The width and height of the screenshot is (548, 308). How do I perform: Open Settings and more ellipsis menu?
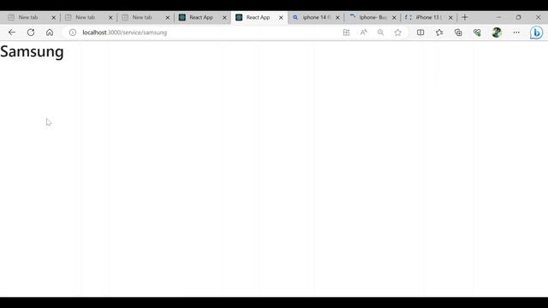pos(516,33)
